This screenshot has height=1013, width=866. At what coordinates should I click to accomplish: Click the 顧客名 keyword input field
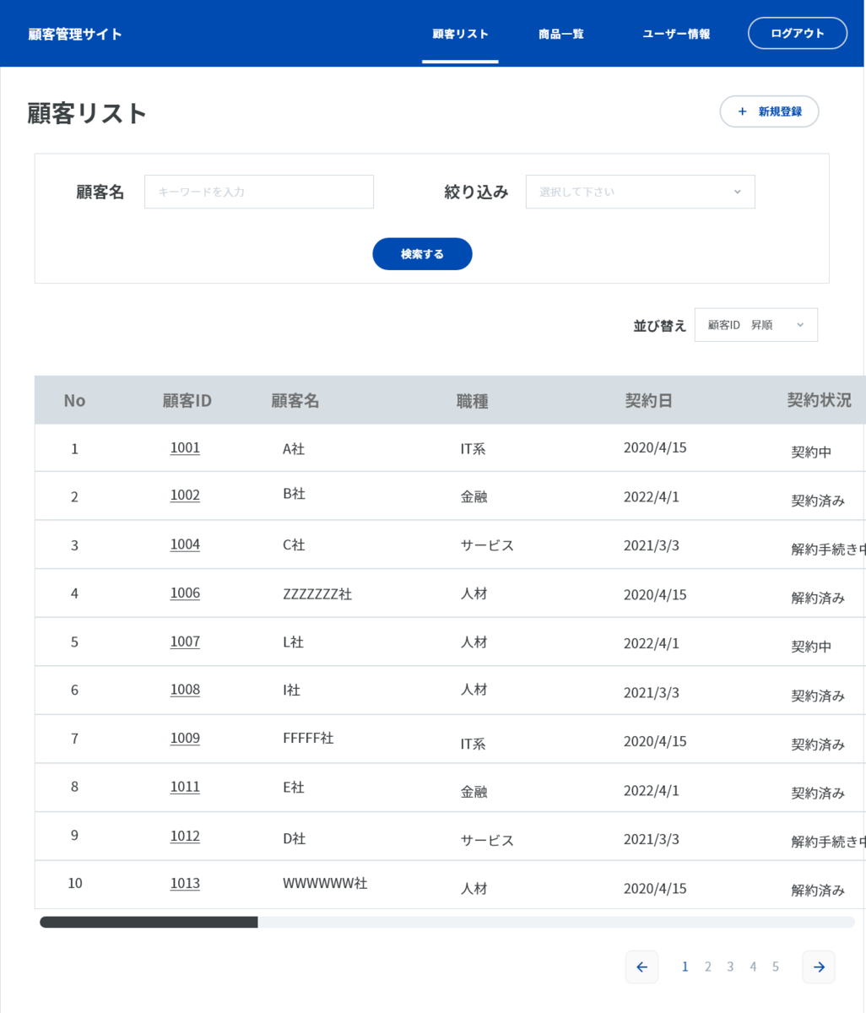pos(258,192)
